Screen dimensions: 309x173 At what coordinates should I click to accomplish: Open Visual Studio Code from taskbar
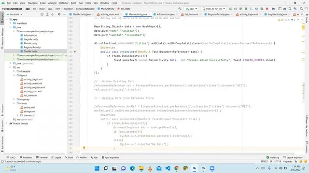coord(168,168)
